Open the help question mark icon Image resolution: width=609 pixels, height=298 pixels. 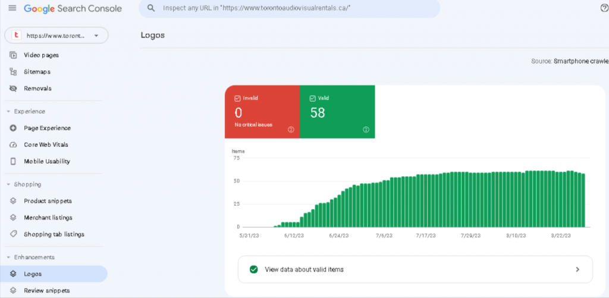coord(604,8)
